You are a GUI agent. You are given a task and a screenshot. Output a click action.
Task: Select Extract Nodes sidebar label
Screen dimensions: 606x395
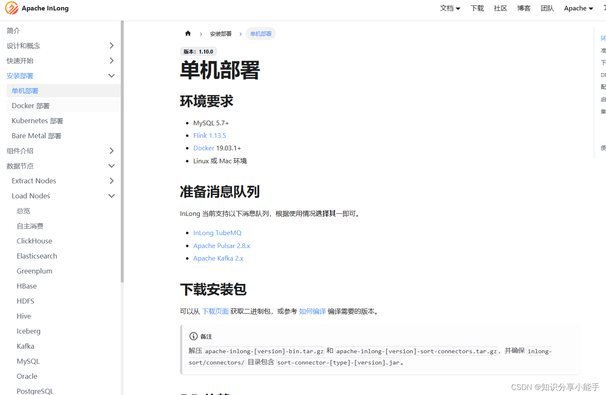(34, 181)
